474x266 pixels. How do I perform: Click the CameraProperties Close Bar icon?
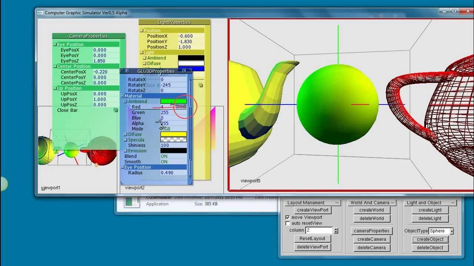click(116, 110)
